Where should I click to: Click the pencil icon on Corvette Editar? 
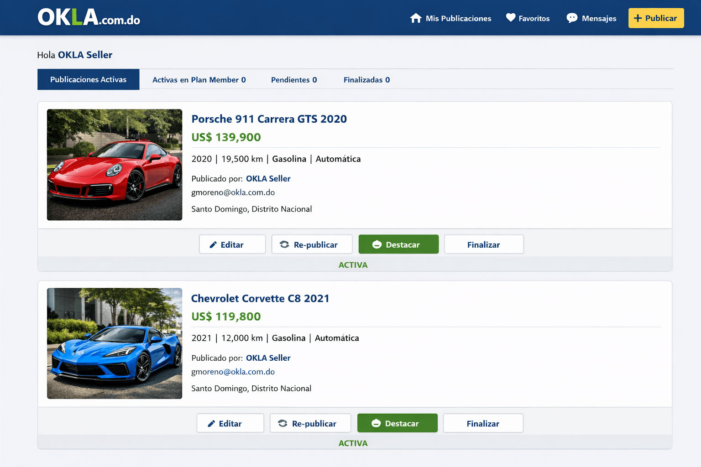pos(211,424)
